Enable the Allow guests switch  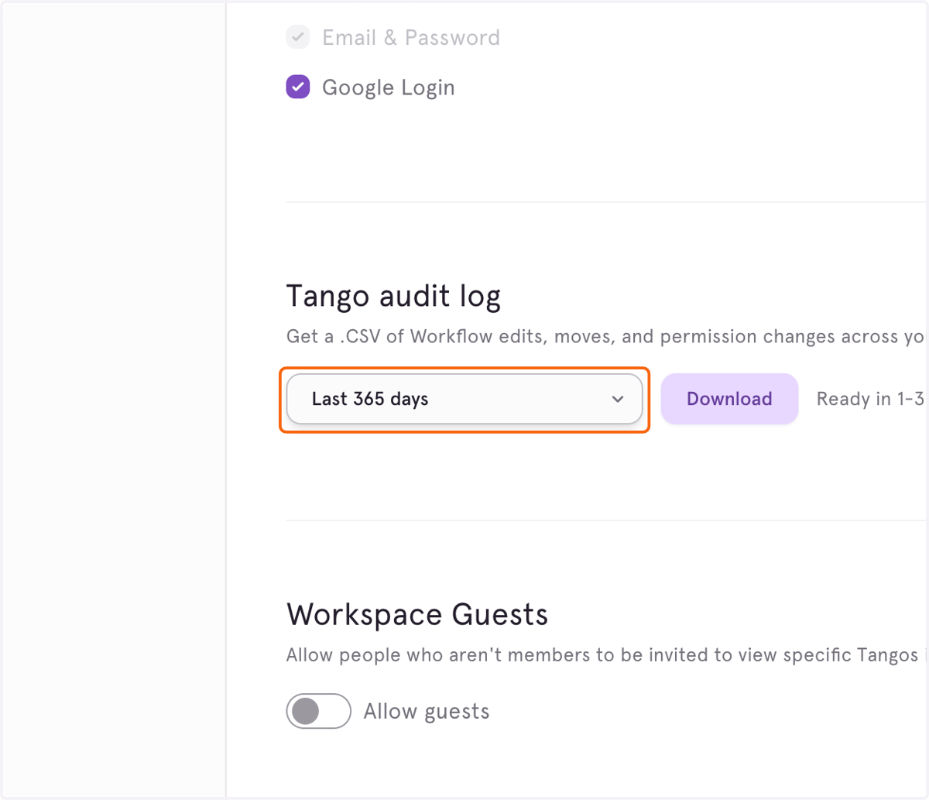[319, 711]
